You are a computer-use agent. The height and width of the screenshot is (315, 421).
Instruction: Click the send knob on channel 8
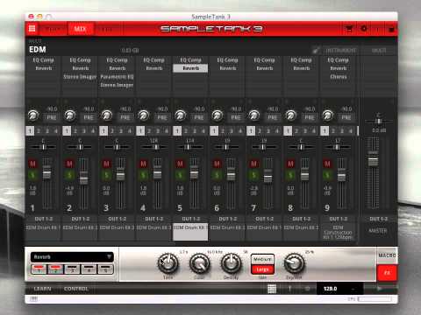click(291, 115)
